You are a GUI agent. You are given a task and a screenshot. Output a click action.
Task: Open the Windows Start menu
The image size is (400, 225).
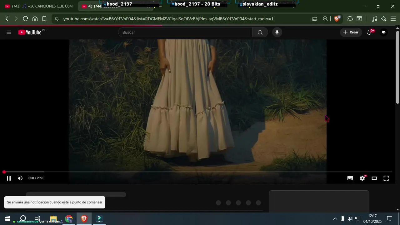pos(7,219)
